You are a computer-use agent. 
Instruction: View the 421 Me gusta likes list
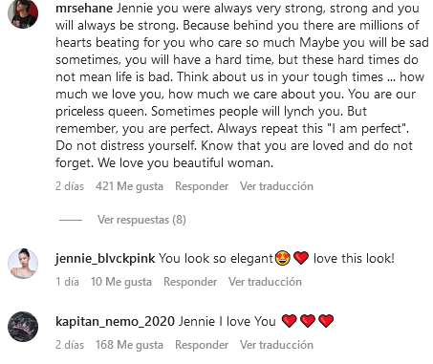[129, 186]
